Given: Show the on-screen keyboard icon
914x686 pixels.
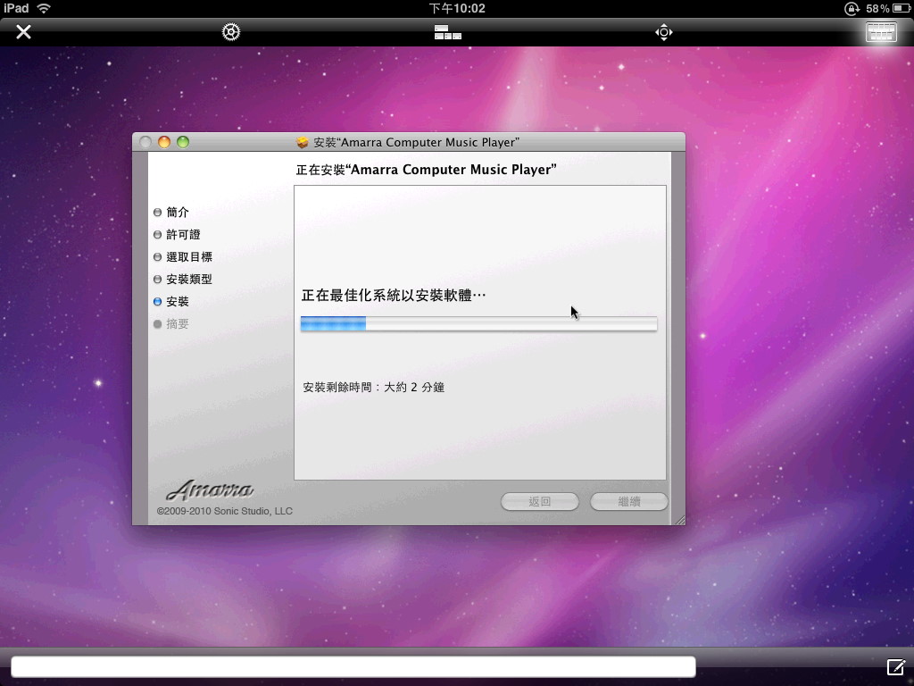Looking at the screenshot, I should [881, 32].
